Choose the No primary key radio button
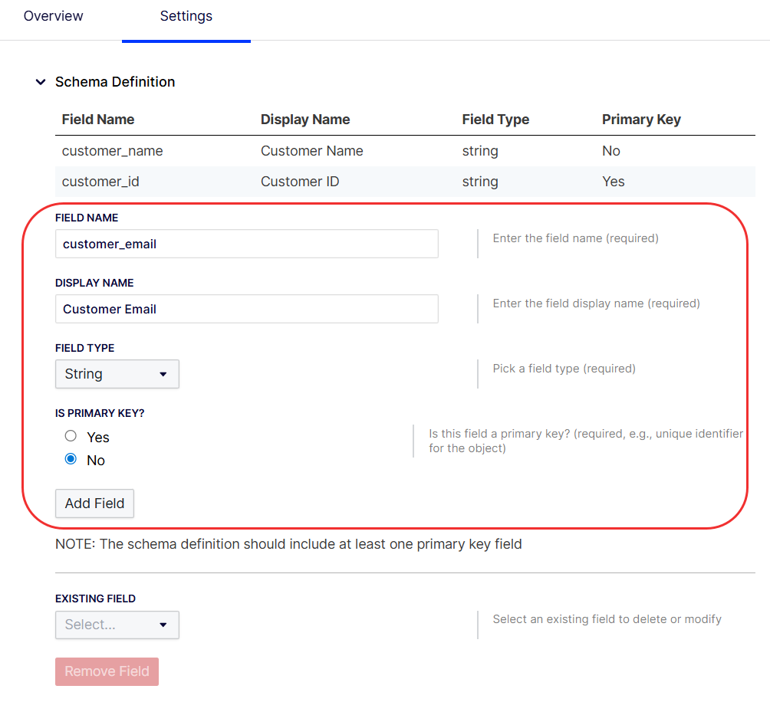770x702 pixels. 71,459
